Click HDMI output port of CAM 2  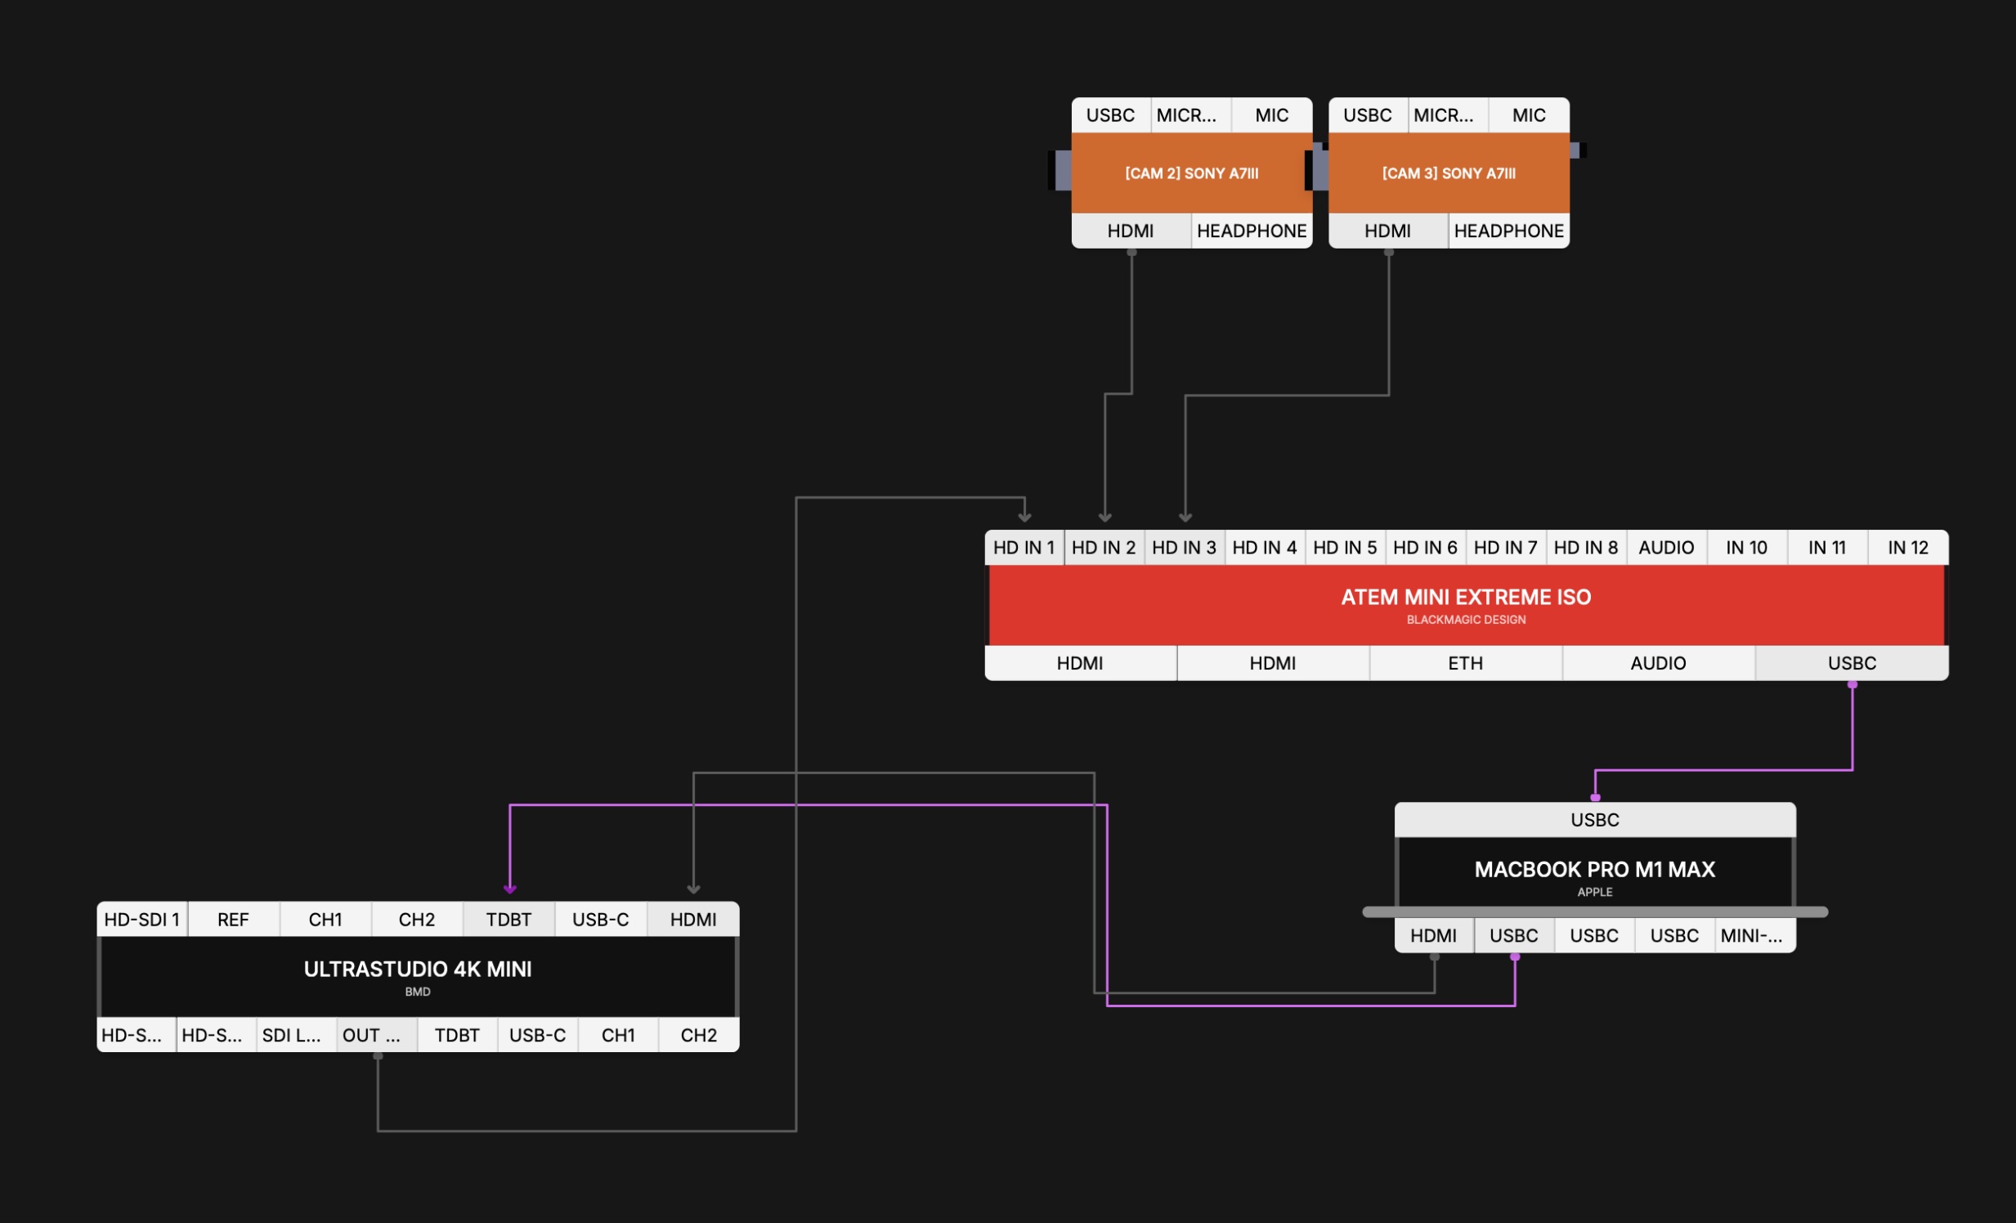click(x=1131, y=231)
